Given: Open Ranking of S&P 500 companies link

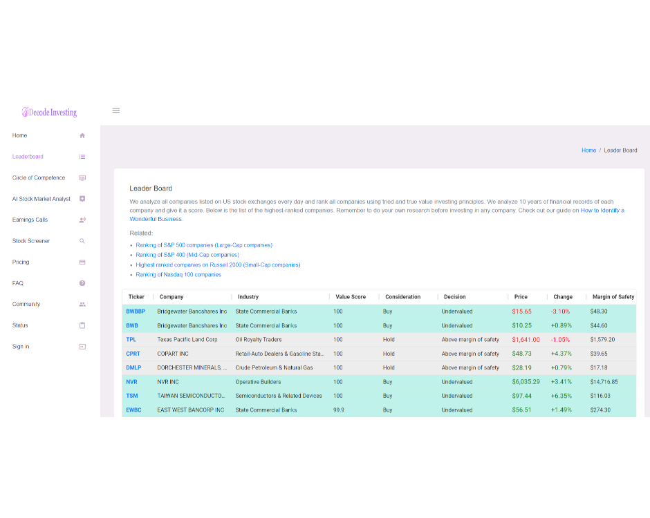Looking at the screenshot, I should coord(204,245).
